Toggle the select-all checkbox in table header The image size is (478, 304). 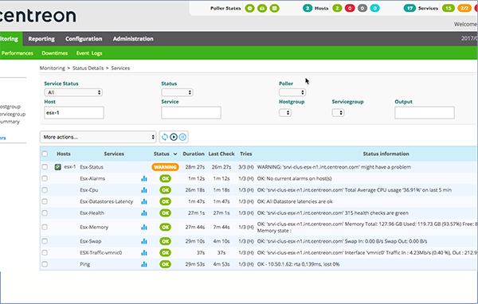click(x=45, y=154)
